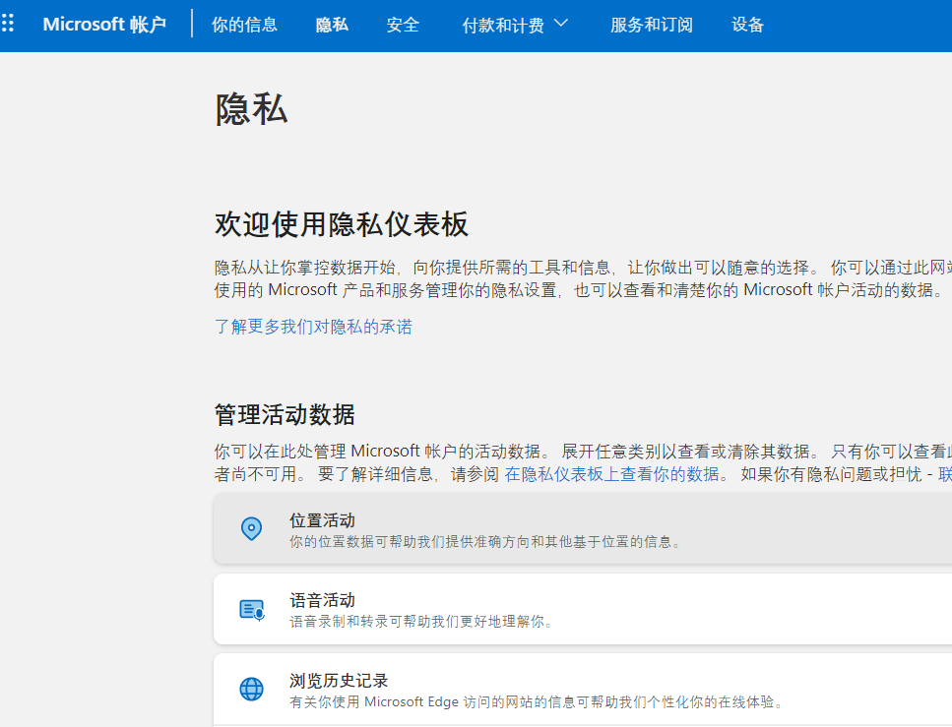
Task: Click the 位置活动 description text
Action: [486, 542]
